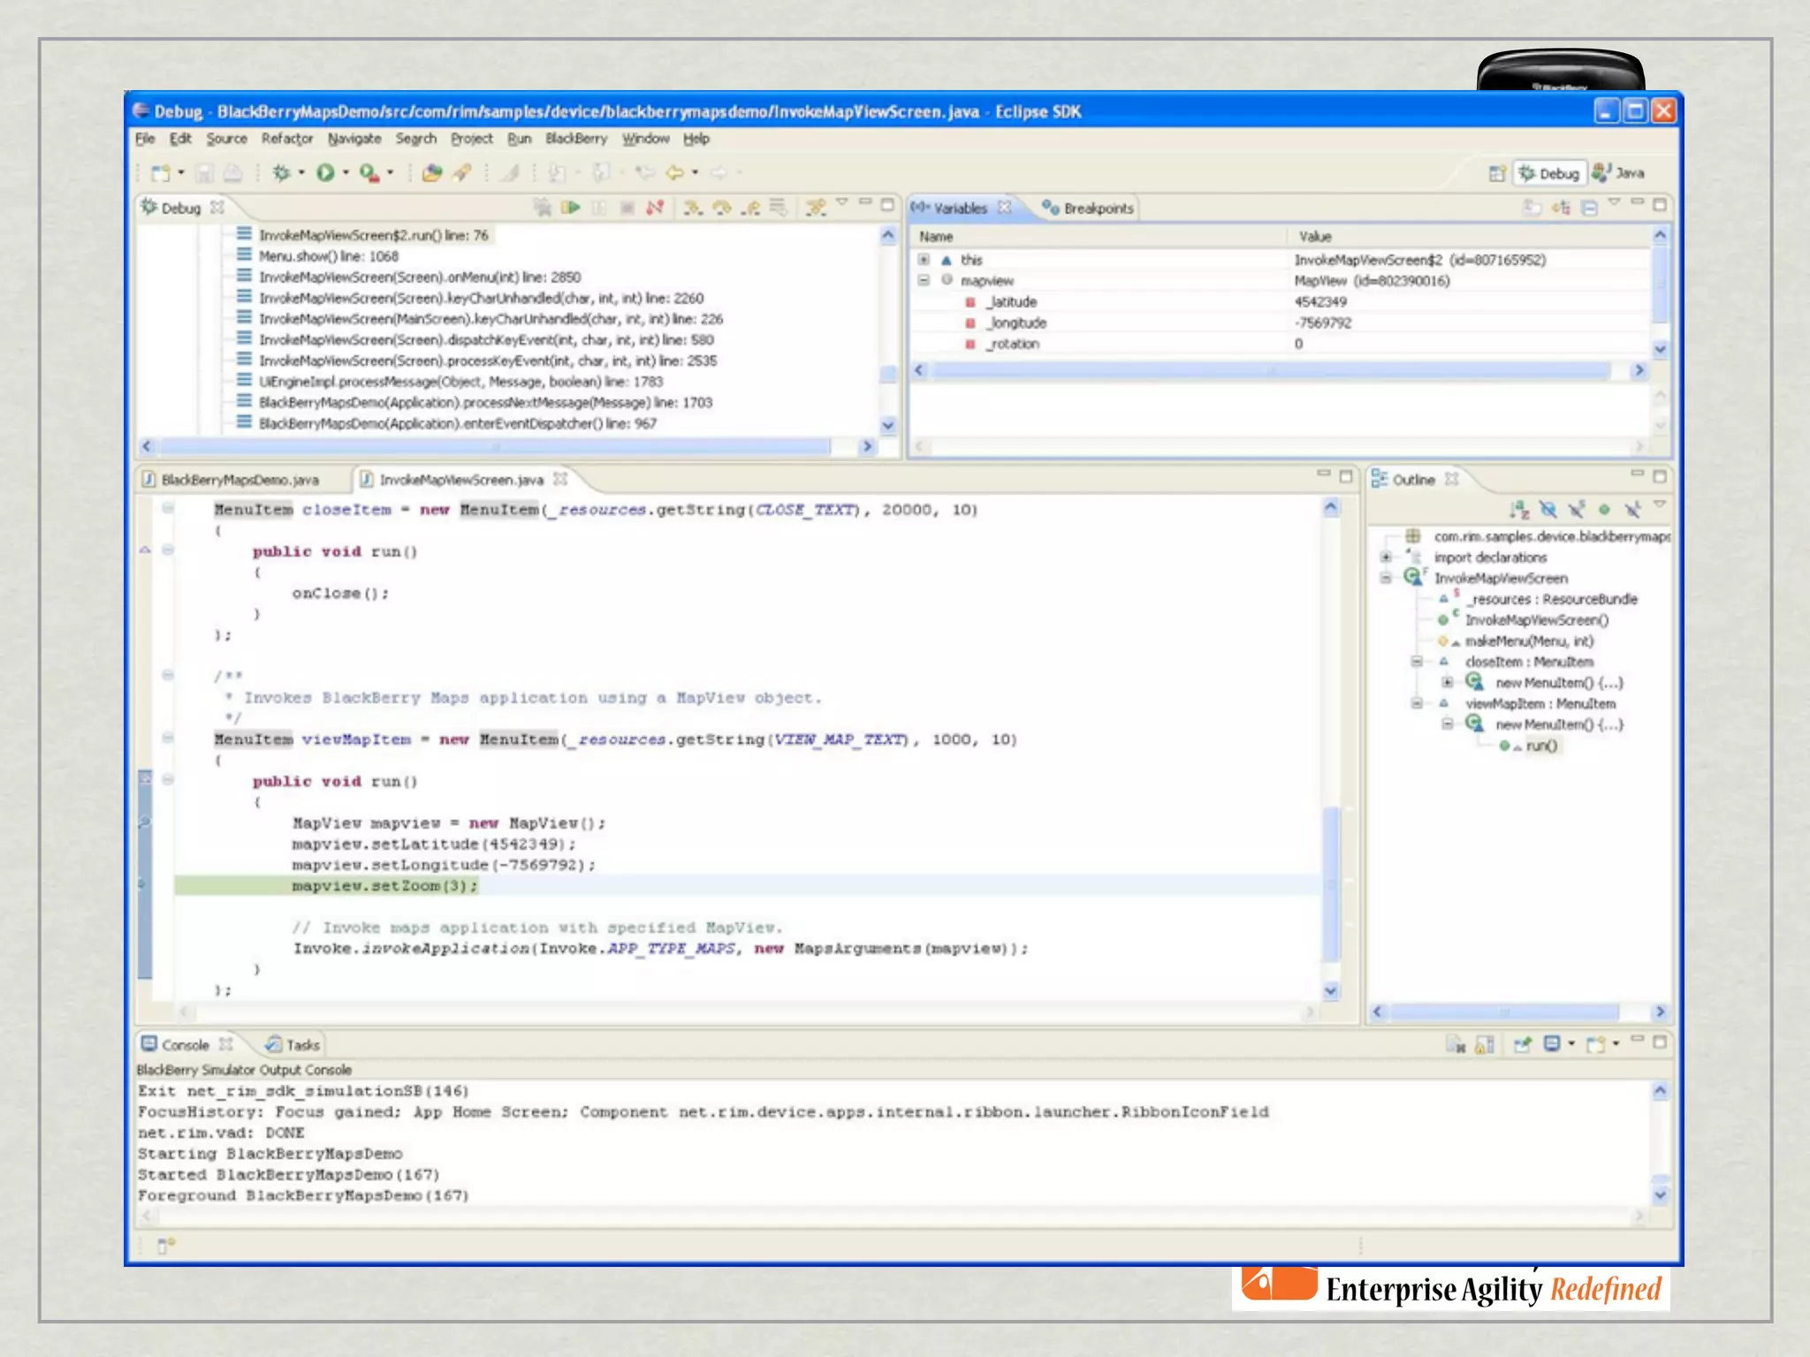
Task: Toggle Show Type Names in Variables view
Action: [1532, 208]
